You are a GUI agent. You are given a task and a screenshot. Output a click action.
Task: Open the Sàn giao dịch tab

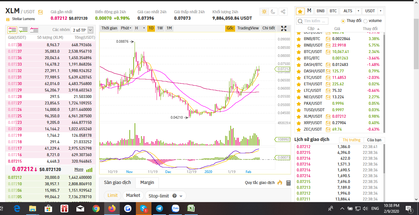coord(117,182)
